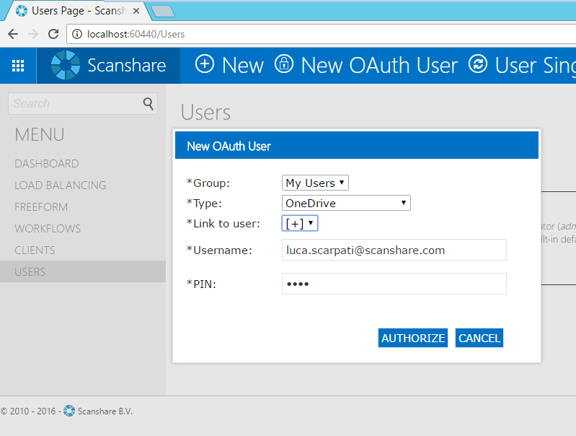View site info icon in the address bar

(76, 34)
